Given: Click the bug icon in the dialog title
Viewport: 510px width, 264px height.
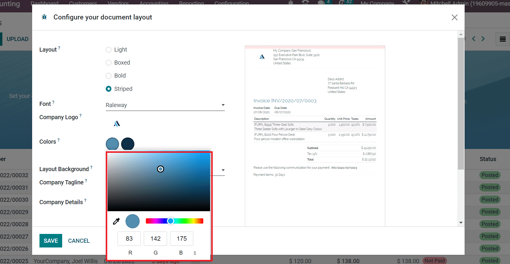Looking at the screenshot, I should tap(44, 17).
